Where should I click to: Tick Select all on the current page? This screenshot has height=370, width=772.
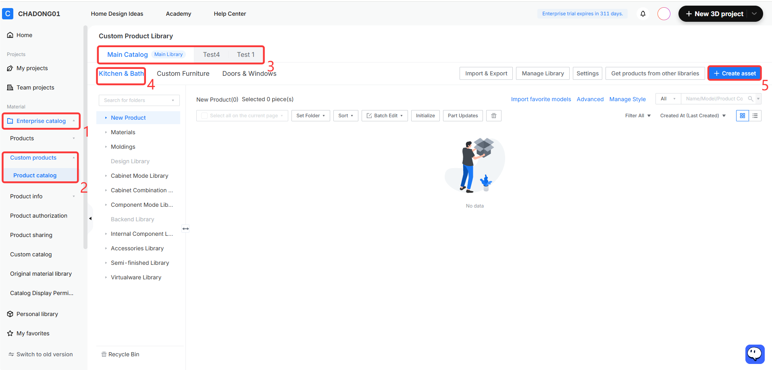(204, 116)
